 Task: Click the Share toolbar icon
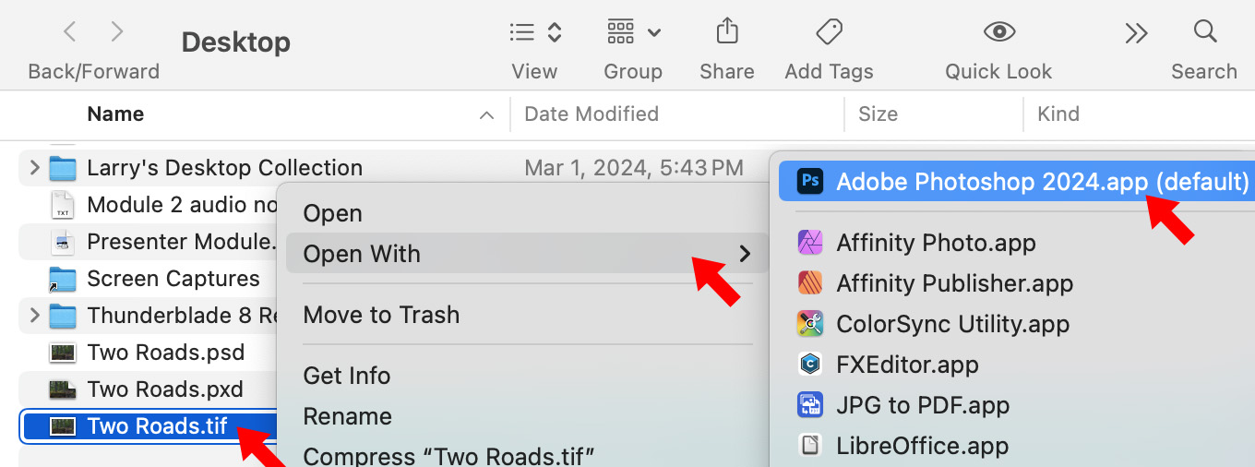tap(726, 32)
